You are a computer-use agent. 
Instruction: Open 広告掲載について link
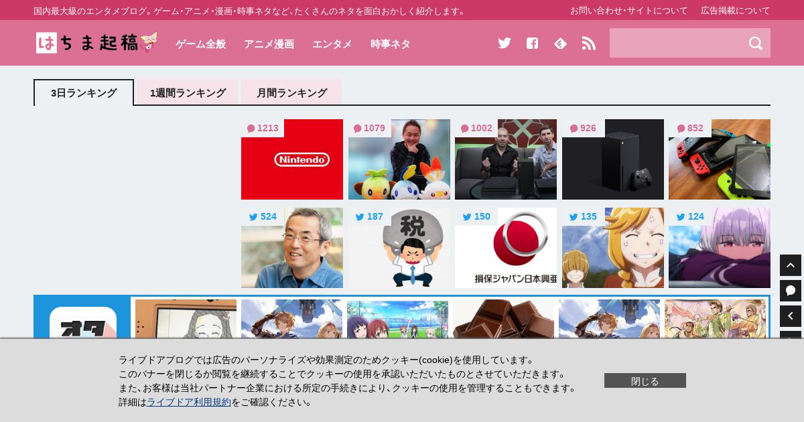(736, 11)
